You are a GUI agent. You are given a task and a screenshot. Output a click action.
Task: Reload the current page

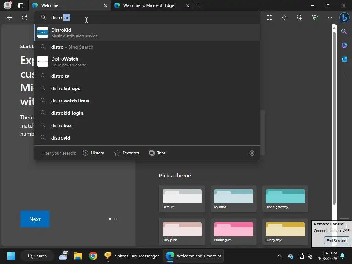pyautogui.click(x=25, y=18)
